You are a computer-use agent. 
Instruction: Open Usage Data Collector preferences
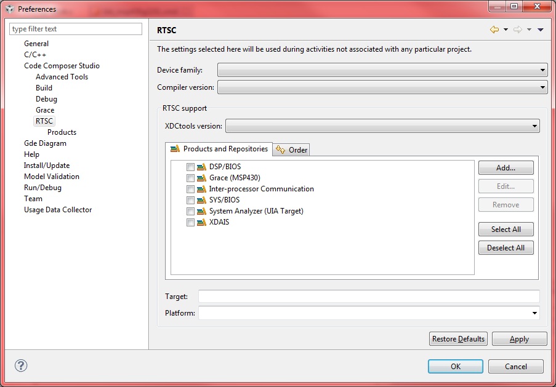(x=58, y=210)
